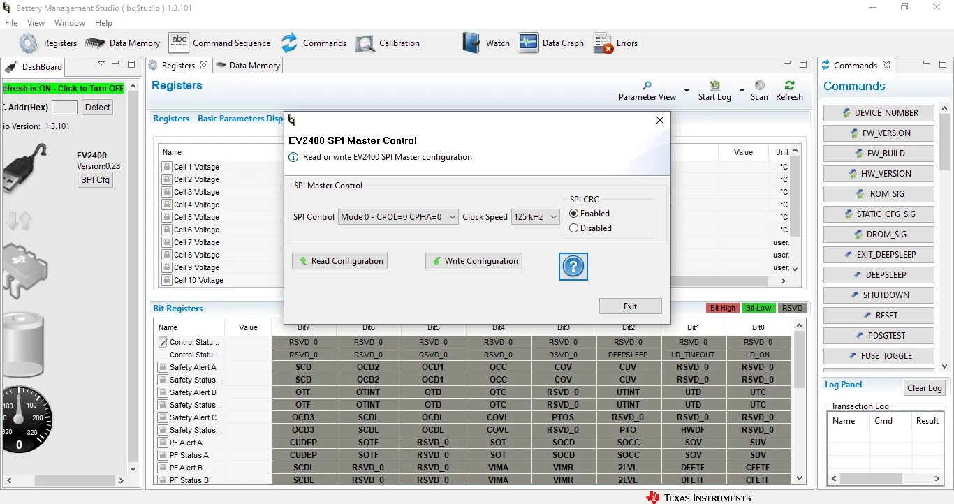Click the Parameter View magnifier icon
Screen dimensions: 954x504
pos(647,85)
